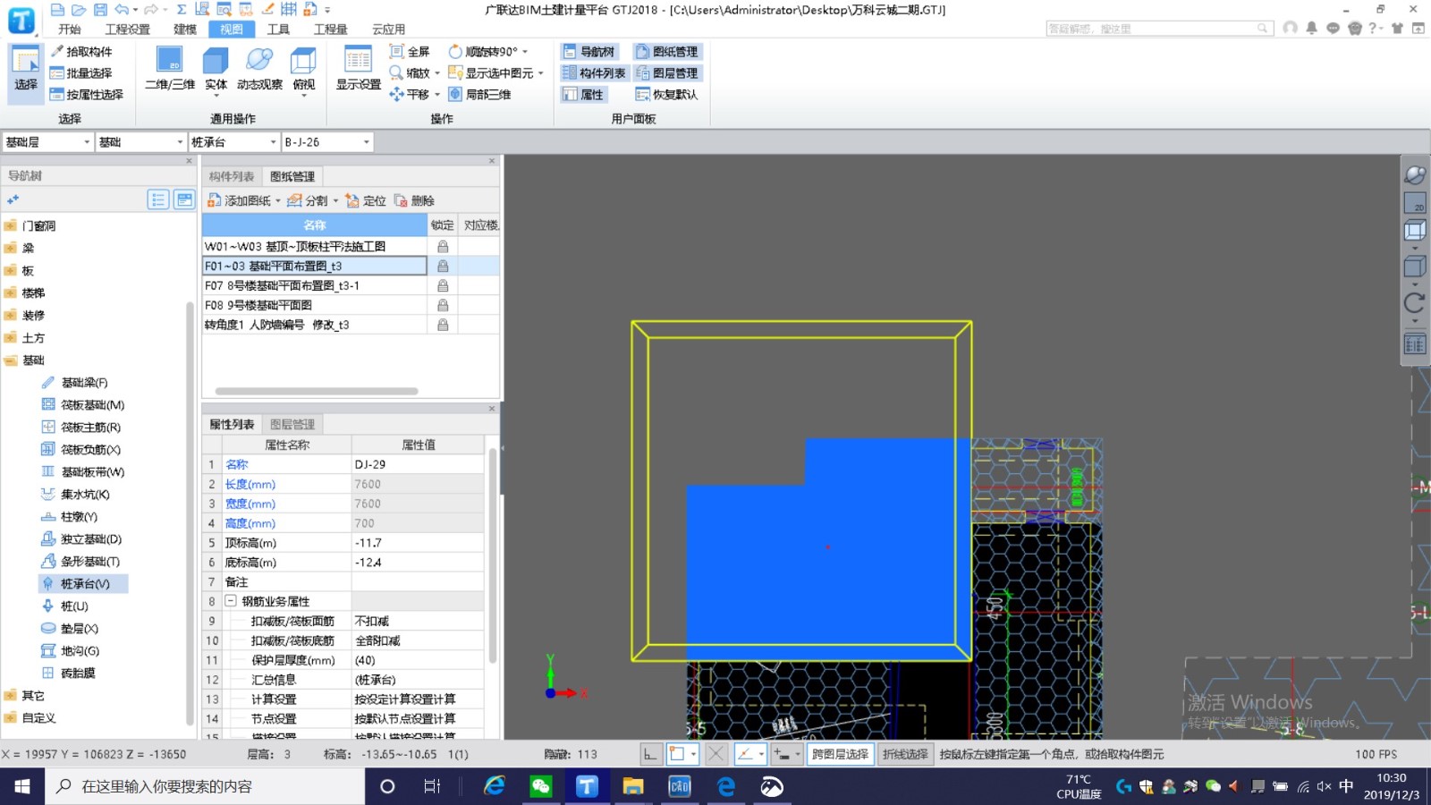Toggle lock for F01~03 基础平面布置图_t3
The height and width of the screenshot is (805, 1431).
(x=443, y=266)
